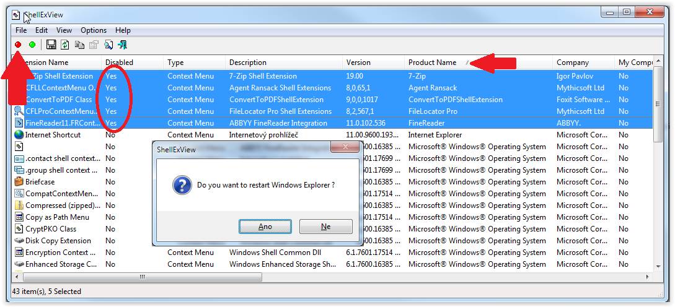Click the Encryption Context row icon
675x307 pixels.
point(19,253)
